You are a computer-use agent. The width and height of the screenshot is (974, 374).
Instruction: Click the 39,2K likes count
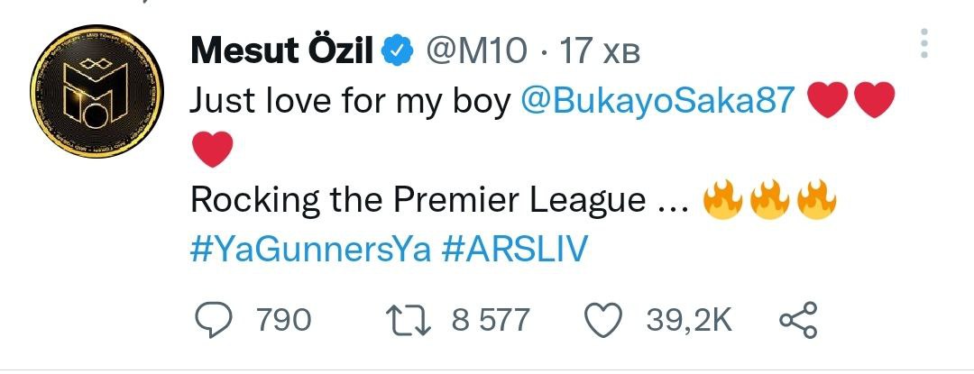click(688, 320)
